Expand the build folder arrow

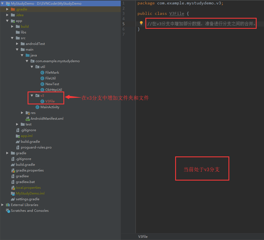coord(12,26)
